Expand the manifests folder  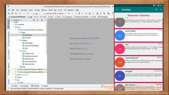click(x=13, y=25)
